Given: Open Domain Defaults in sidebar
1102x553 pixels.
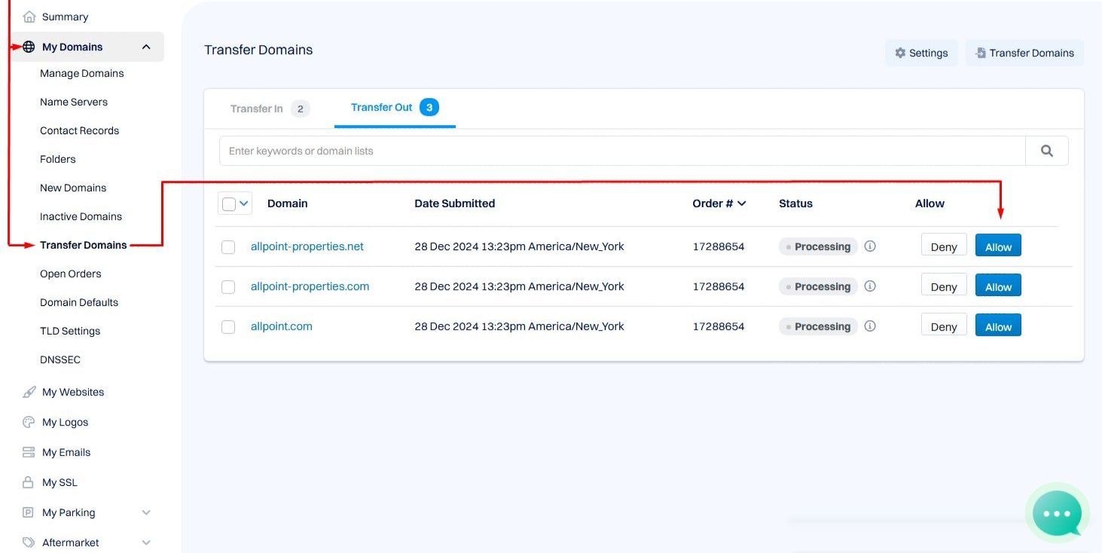Looking at the screenshot, I should point(79,302).
